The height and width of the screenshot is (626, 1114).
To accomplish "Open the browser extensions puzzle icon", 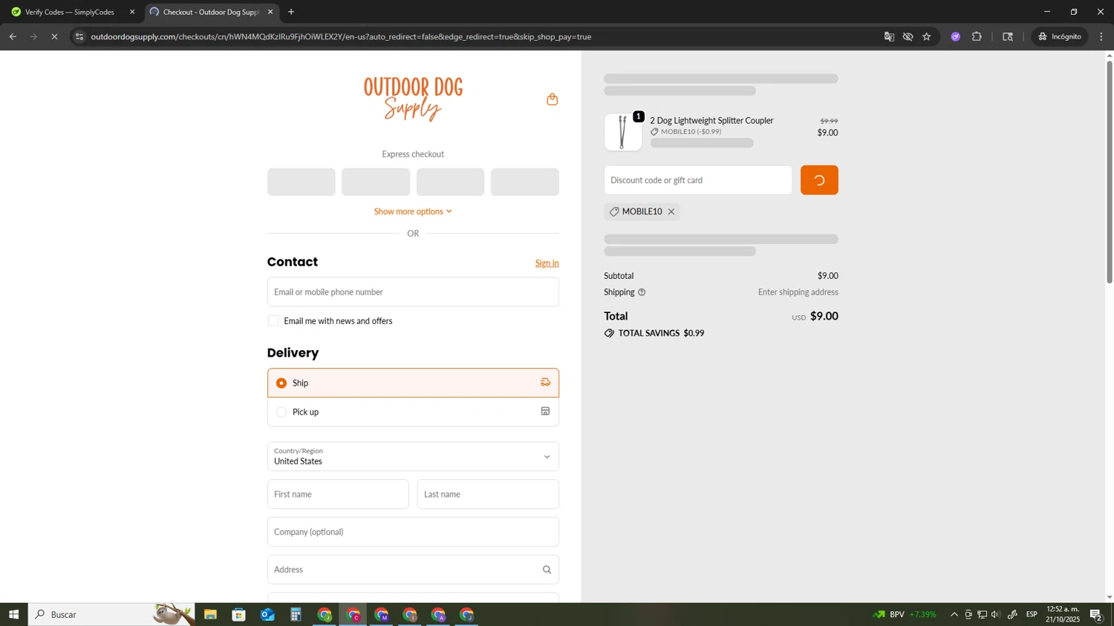I will click(x=977, y=36).
